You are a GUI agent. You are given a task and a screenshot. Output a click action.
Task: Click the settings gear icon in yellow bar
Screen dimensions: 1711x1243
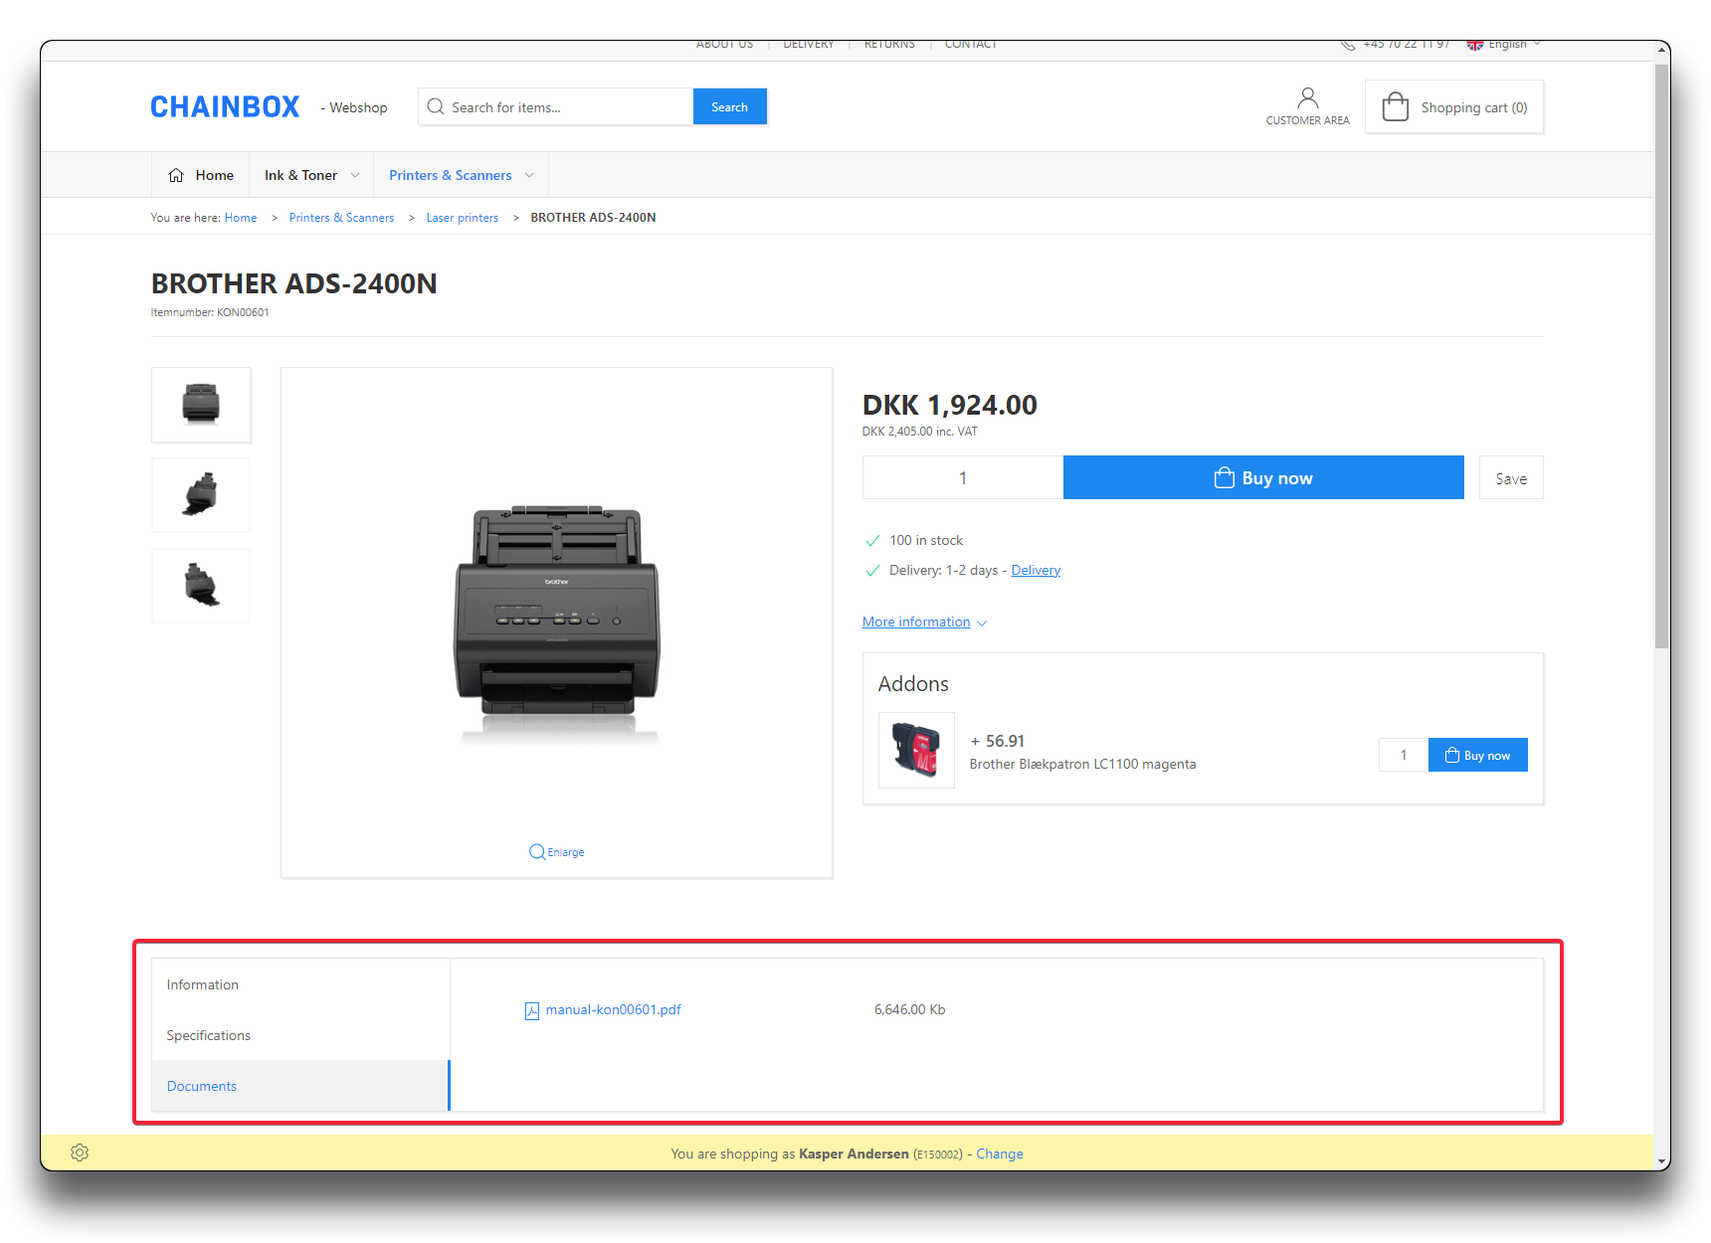(x=80, y=1153)
